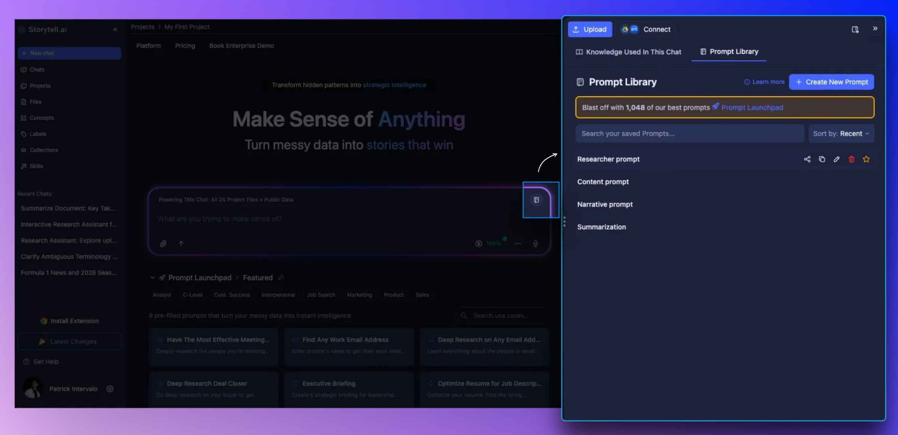Favorite the Researcher prompt with star
The image size is (898, 435).
(866, 159)
